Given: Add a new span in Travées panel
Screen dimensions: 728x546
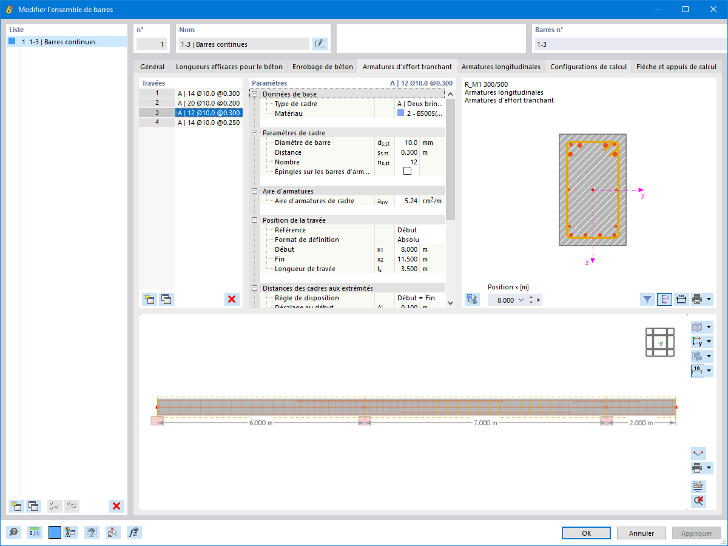Looking at the screenshot, I should click(149, 299).
